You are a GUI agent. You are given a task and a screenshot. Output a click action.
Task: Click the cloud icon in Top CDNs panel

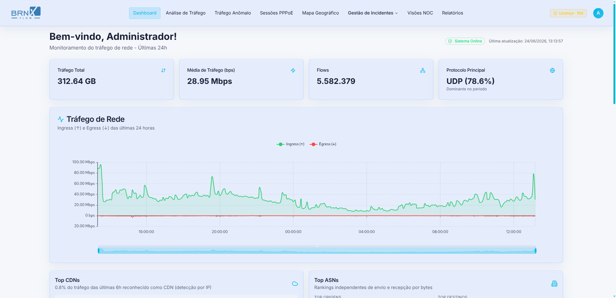pos(295,284)
